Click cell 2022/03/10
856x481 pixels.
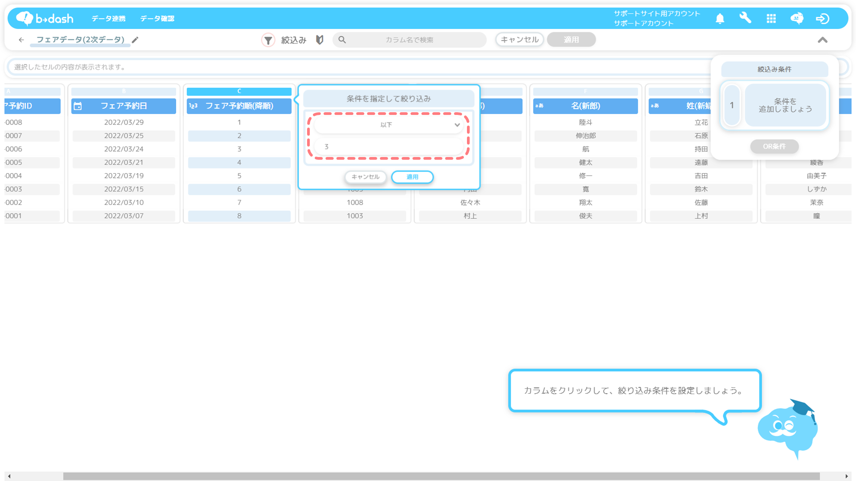[x=124, y=202]
